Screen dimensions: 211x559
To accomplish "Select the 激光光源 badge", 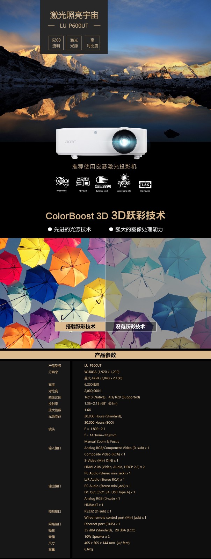I will point(74,43).
